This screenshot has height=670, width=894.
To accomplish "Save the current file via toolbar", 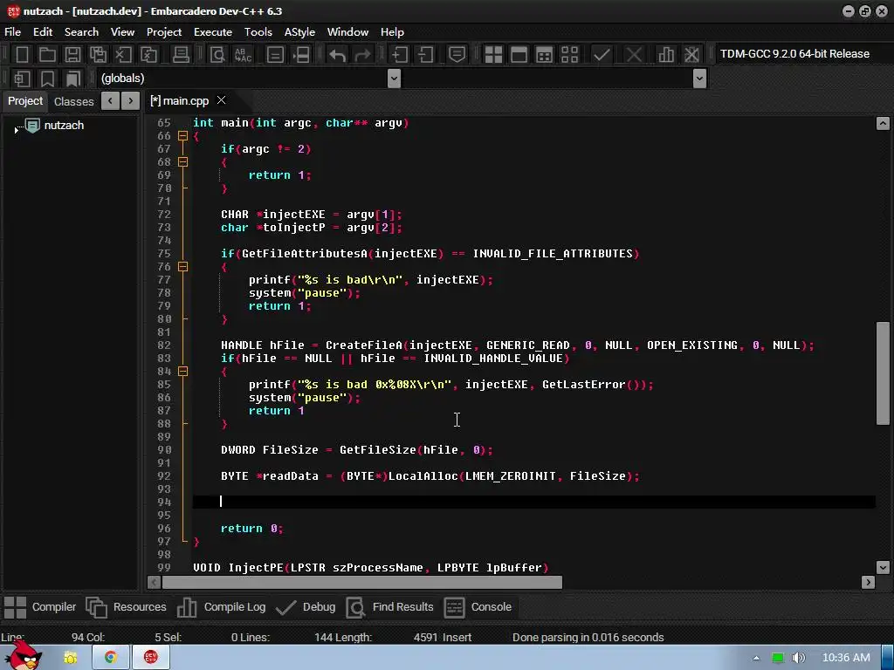I will [72, 55].
